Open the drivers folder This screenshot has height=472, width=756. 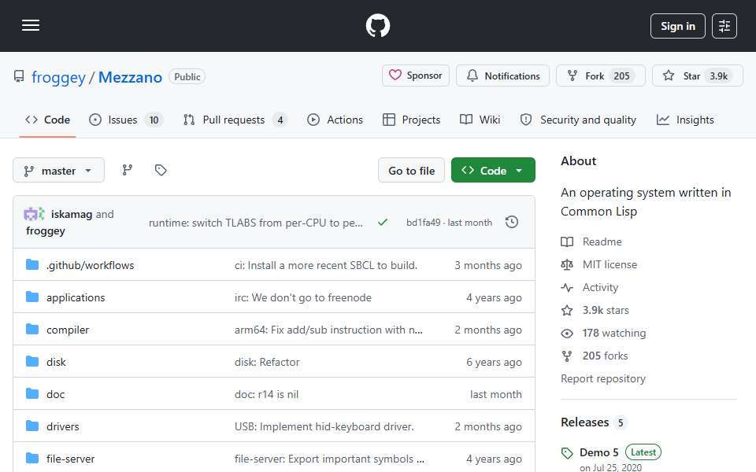click(63, 426)
